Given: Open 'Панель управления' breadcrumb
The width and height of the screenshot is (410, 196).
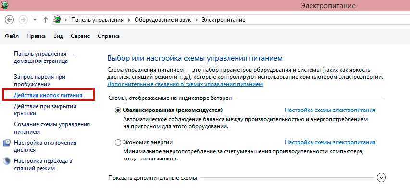Looking at the screenshot, I should (97, 20).
